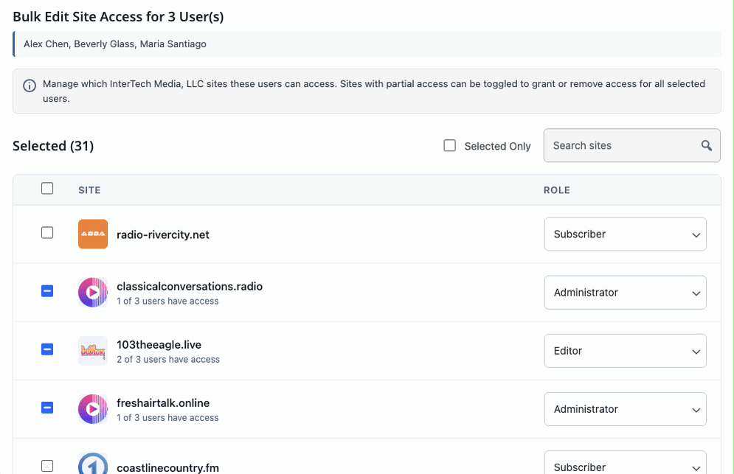Click the classicalconversations.radio site logo
Screen dimensions: 734x474
point(93,293)
